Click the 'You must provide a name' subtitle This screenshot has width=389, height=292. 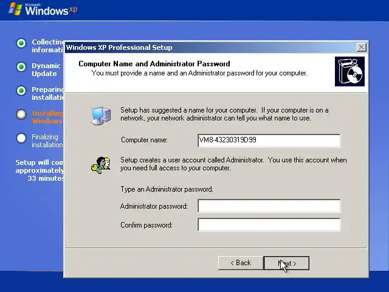[199, 73]
